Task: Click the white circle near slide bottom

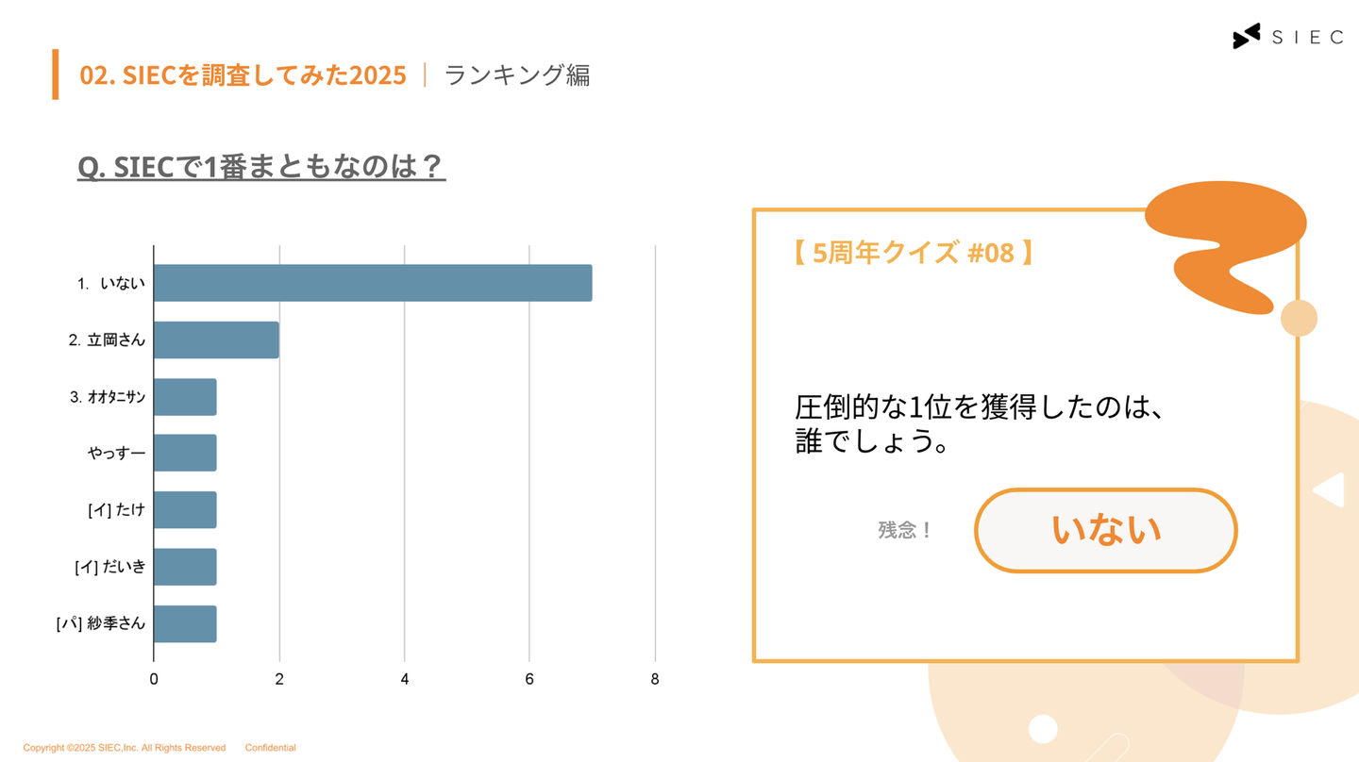Action: (1043, 729)
